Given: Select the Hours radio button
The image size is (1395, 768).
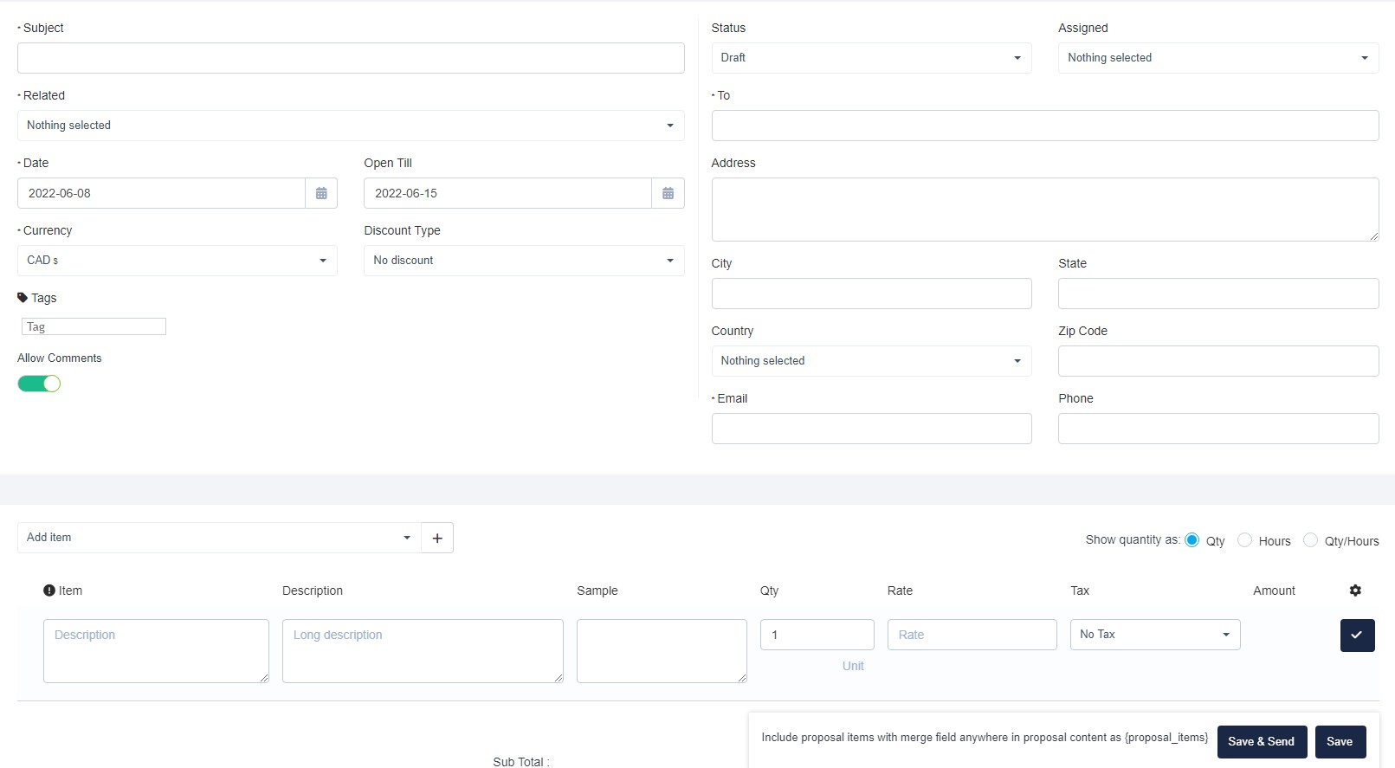Looking at the screenshot, I should 1244,540.
